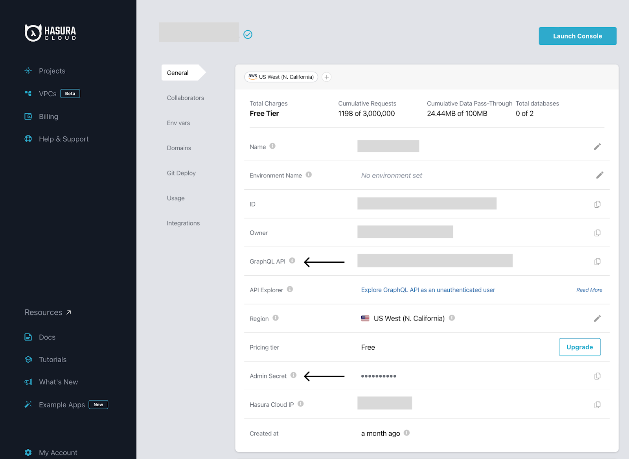Click the Docs document icon
The height and width of the screenshot is (459, 629).
(28, 337)
